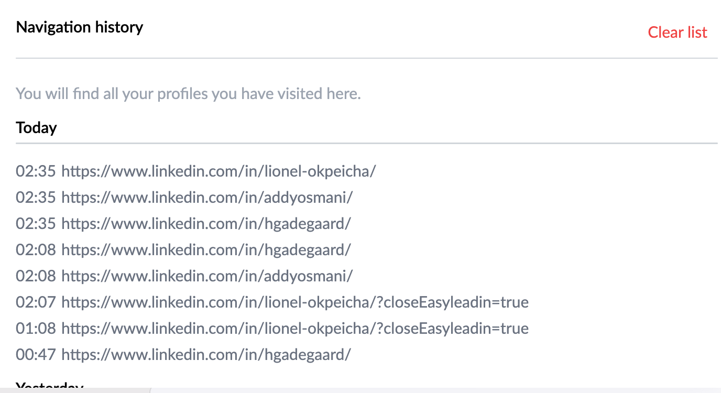The image size is (721, 393).
Task: Click the gray text about visited profiles
Action: 188,93
